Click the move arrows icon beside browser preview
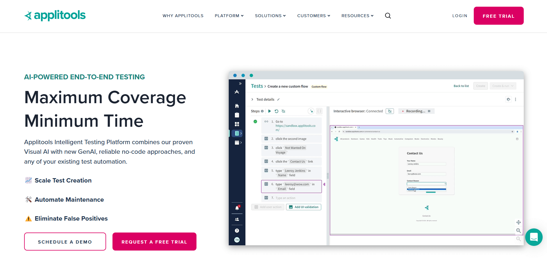 (519, 222)
